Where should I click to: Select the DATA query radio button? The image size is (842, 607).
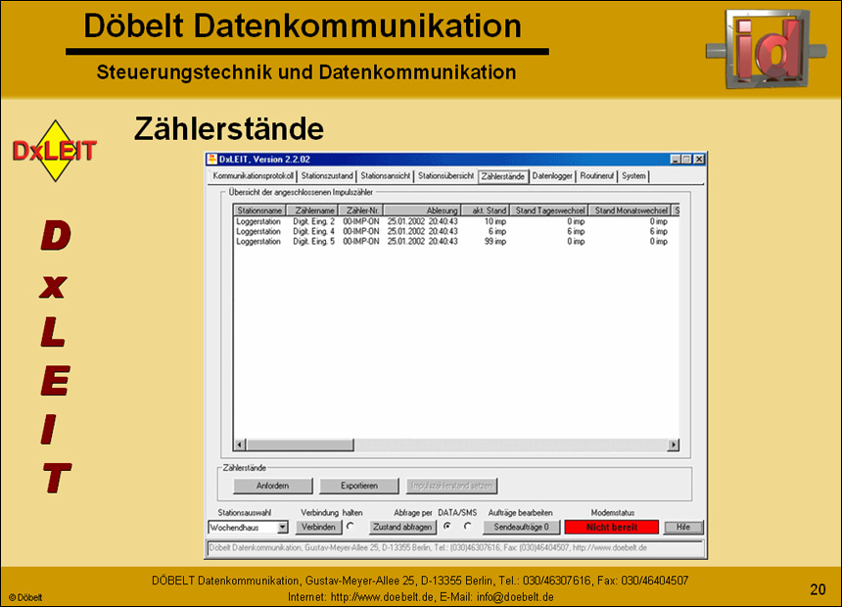click(x=447, y=527)
